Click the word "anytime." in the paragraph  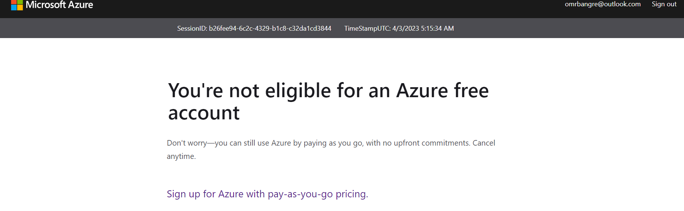181,156
